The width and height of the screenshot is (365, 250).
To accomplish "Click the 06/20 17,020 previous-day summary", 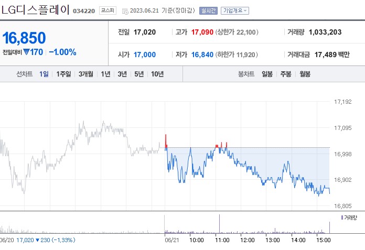I will 37,240.
